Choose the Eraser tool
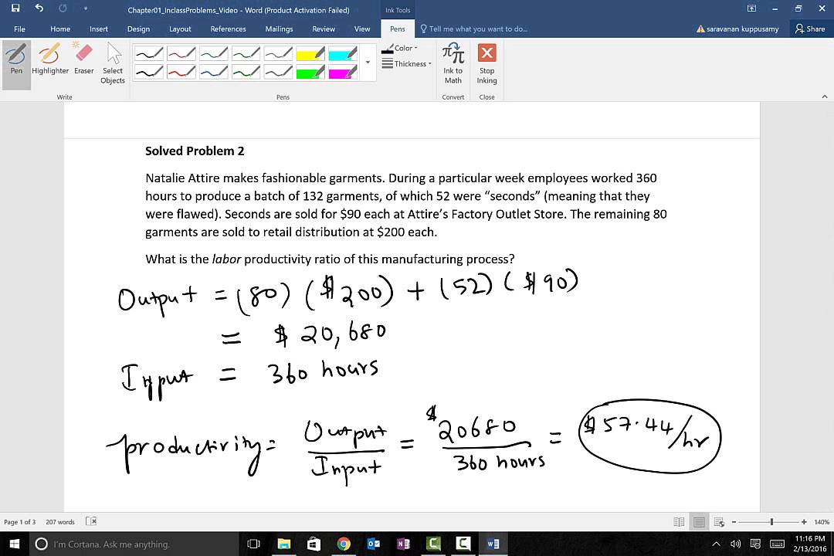This screenshot has height=556, width=834. [83, 59]
